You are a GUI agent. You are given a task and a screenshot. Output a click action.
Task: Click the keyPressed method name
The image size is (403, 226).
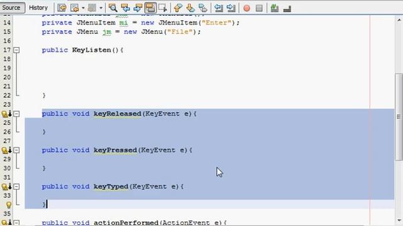pos(115,150)
